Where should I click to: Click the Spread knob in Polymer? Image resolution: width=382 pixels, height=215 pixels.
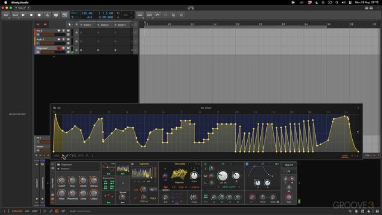pyautogui.click(x=123, y=198)
